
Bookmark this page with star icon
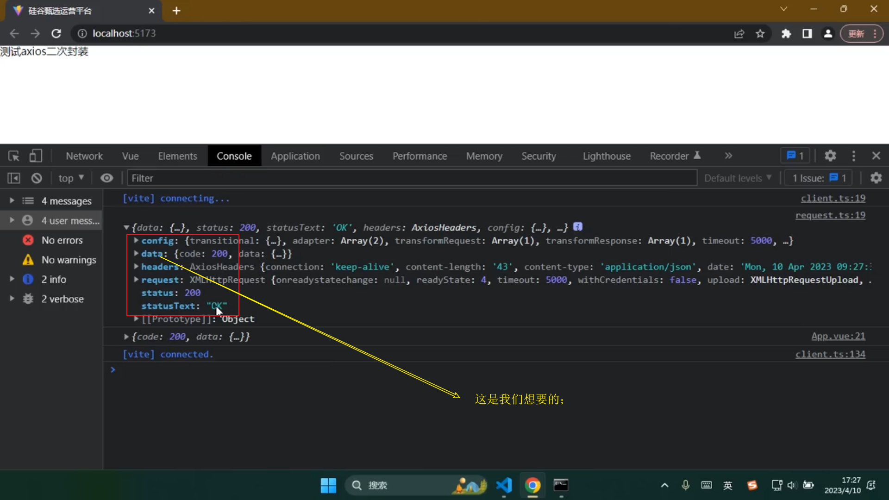[x=760, y=33]
